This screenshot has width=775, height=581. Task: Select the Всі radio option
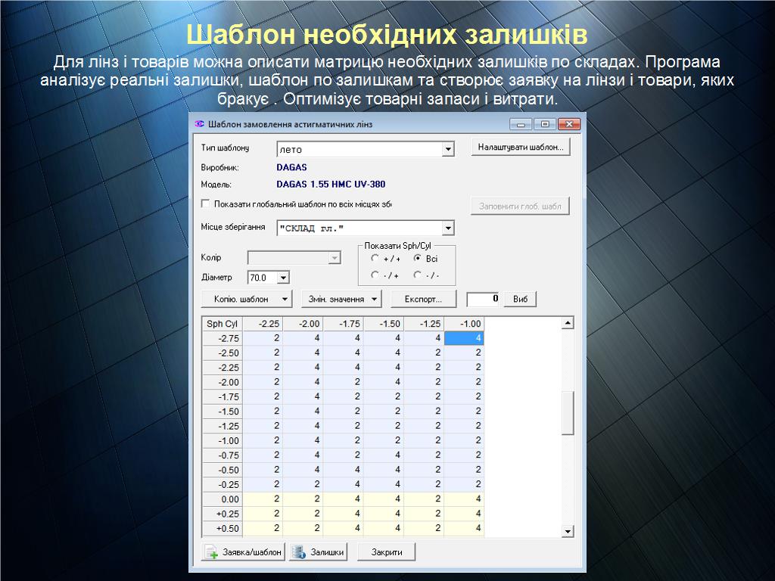417,259
